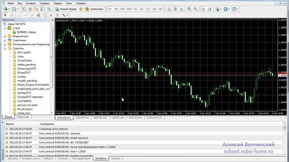The image size is (289, 162).
Task: Switch chart to line chart
Action: pos(182,9)
